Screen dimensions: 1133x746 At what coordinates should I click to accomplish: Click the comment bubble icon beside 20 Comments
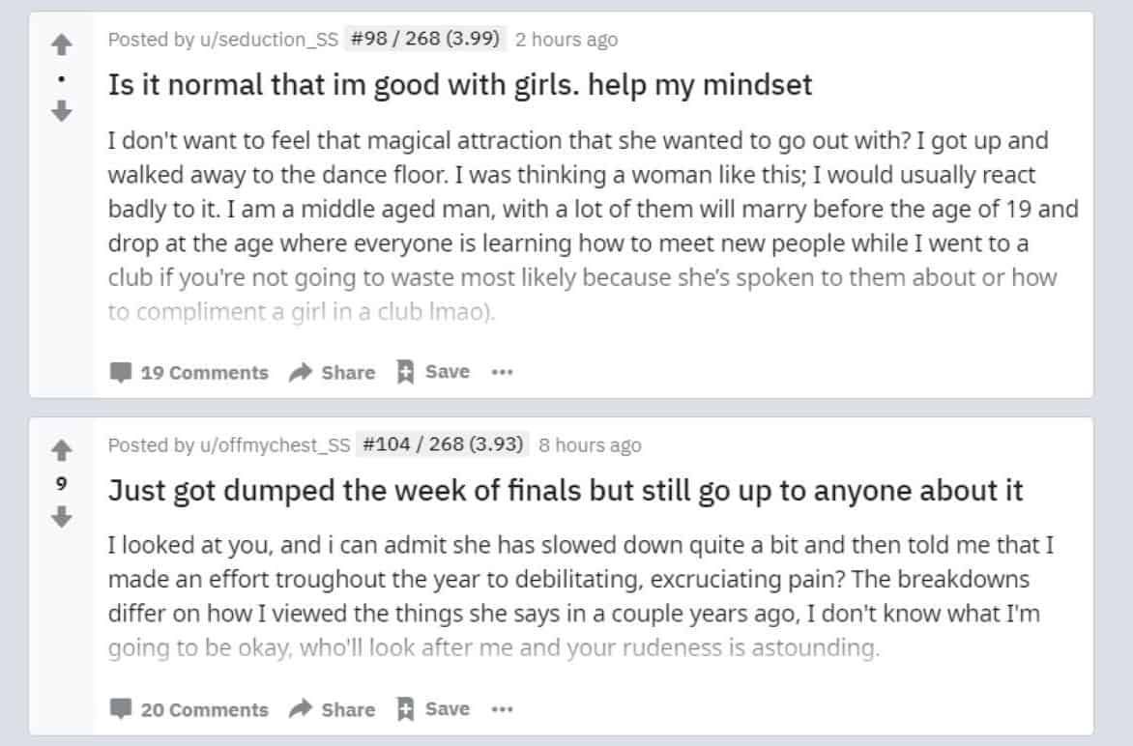coord(120,708)
